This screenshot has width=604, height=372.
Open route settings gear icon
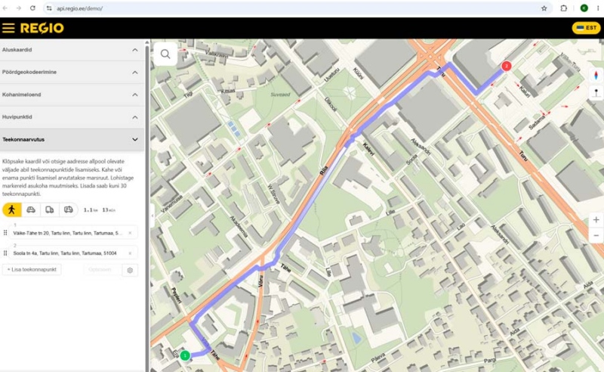click(130, 270)
